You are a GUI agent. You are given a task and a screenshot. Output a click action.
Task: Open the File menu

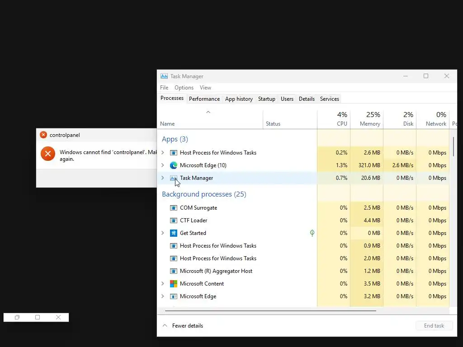click(x=164, y=88)
